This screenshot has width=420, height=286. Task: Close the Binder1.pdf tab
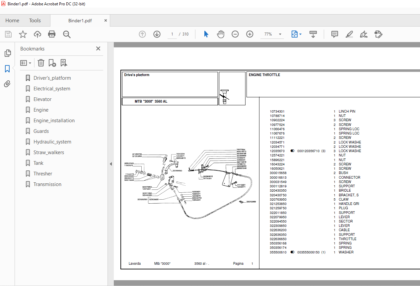click(x=106, y=21)
